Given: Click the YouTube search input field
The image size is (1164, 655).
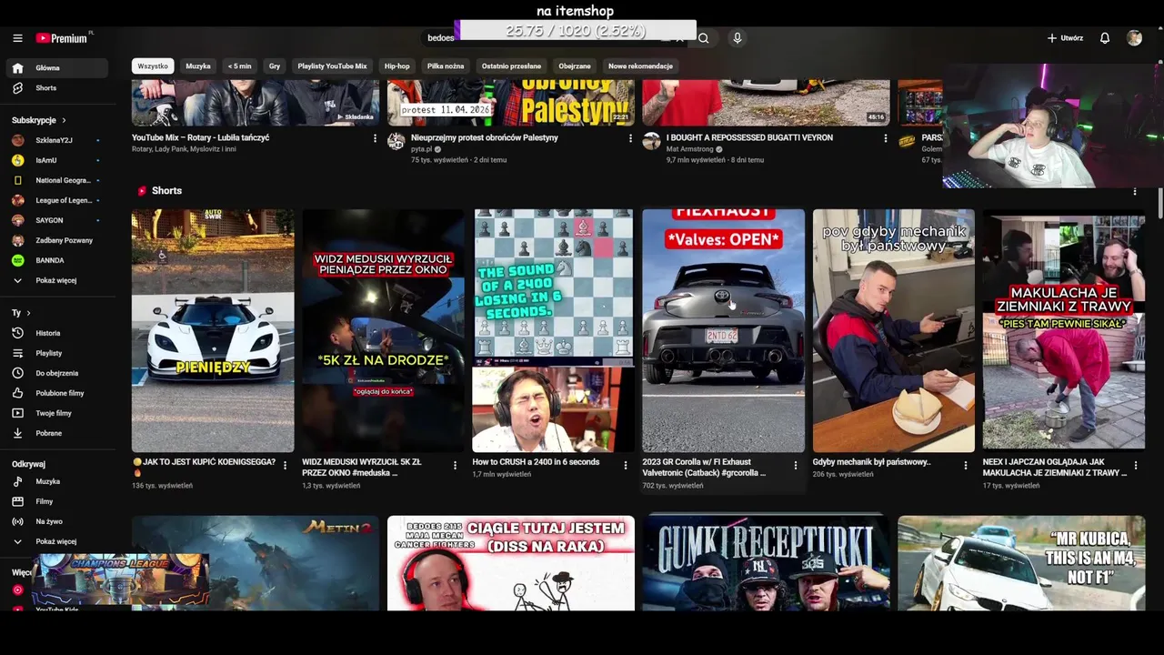Looking at the screenshot, I should point(555,38).
